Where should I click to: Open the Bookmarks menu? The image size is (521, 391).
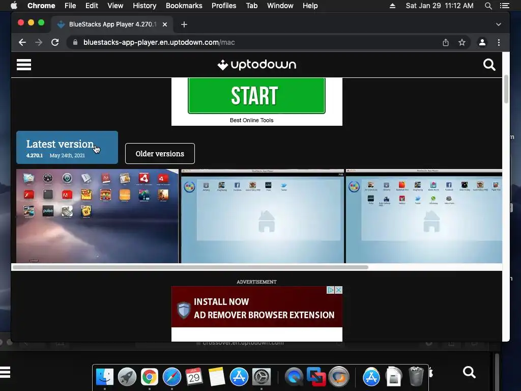184,6
